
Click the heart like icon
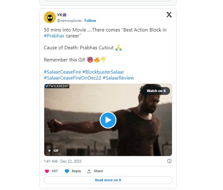point(47,171)
